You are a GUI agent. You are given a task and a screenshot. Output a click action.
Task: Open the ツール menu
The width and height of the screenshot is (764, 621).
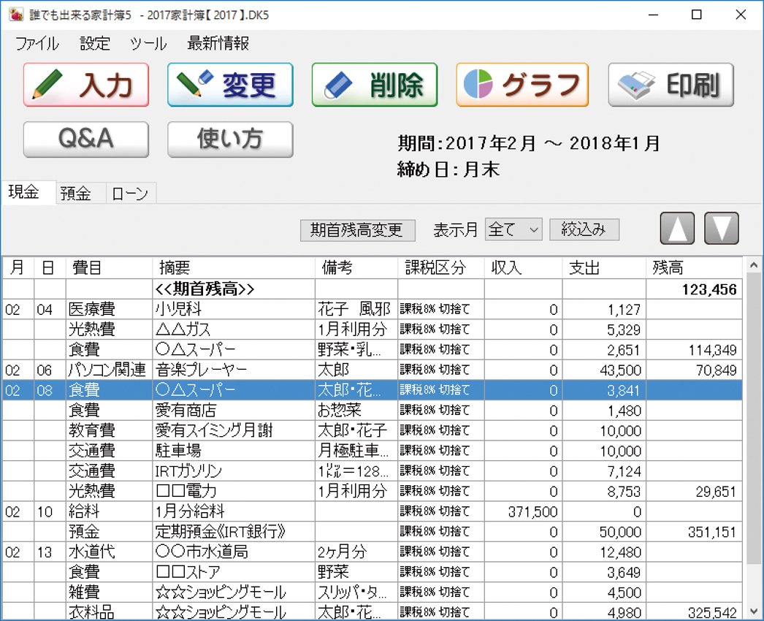148,43
